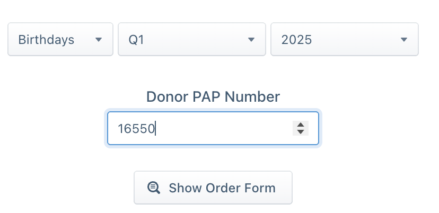Image resolution: width=439 pixels, height=213 pixels.
Task: Click the Donor PAP Number label
Action: click(213, 97)
